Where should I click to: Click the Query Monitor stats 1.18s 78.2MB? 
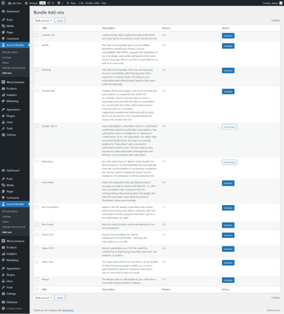point(92,3)
